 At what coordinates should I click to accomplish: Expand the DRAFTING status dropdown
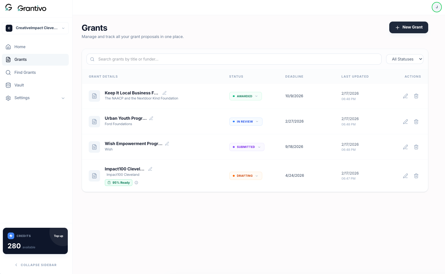[245, 175]
